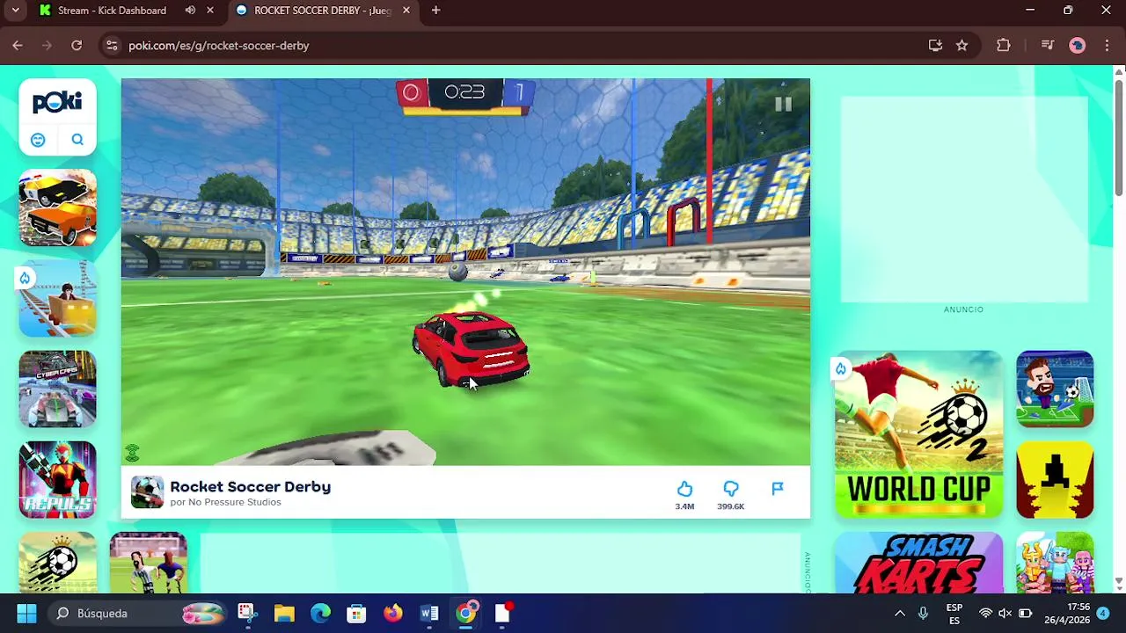Screen dimensions: 1126x633
Task: Click the 0:23 match timer
Action: tap(464, 92)
